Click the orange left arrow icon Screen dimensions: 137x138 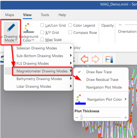(84, 59)
